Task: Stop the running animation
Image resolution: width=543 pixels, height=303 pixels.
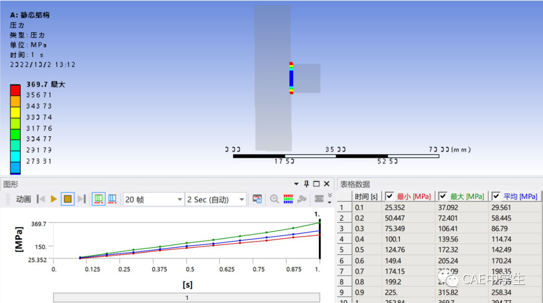Action: point(67,199)
